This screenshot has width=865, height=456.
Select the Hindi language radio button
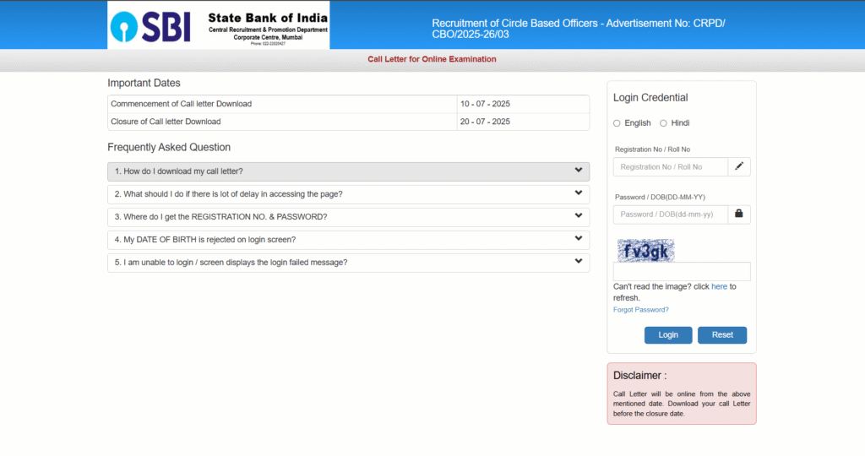tap(663, 123)
